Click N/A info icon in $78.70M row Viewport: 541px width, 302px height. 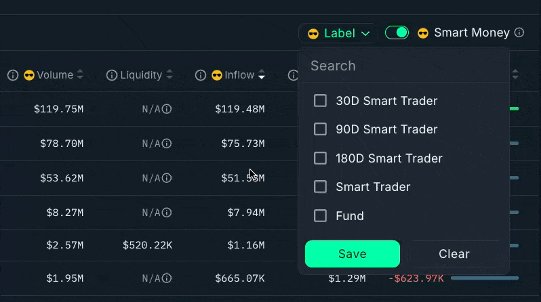(167, 144)
